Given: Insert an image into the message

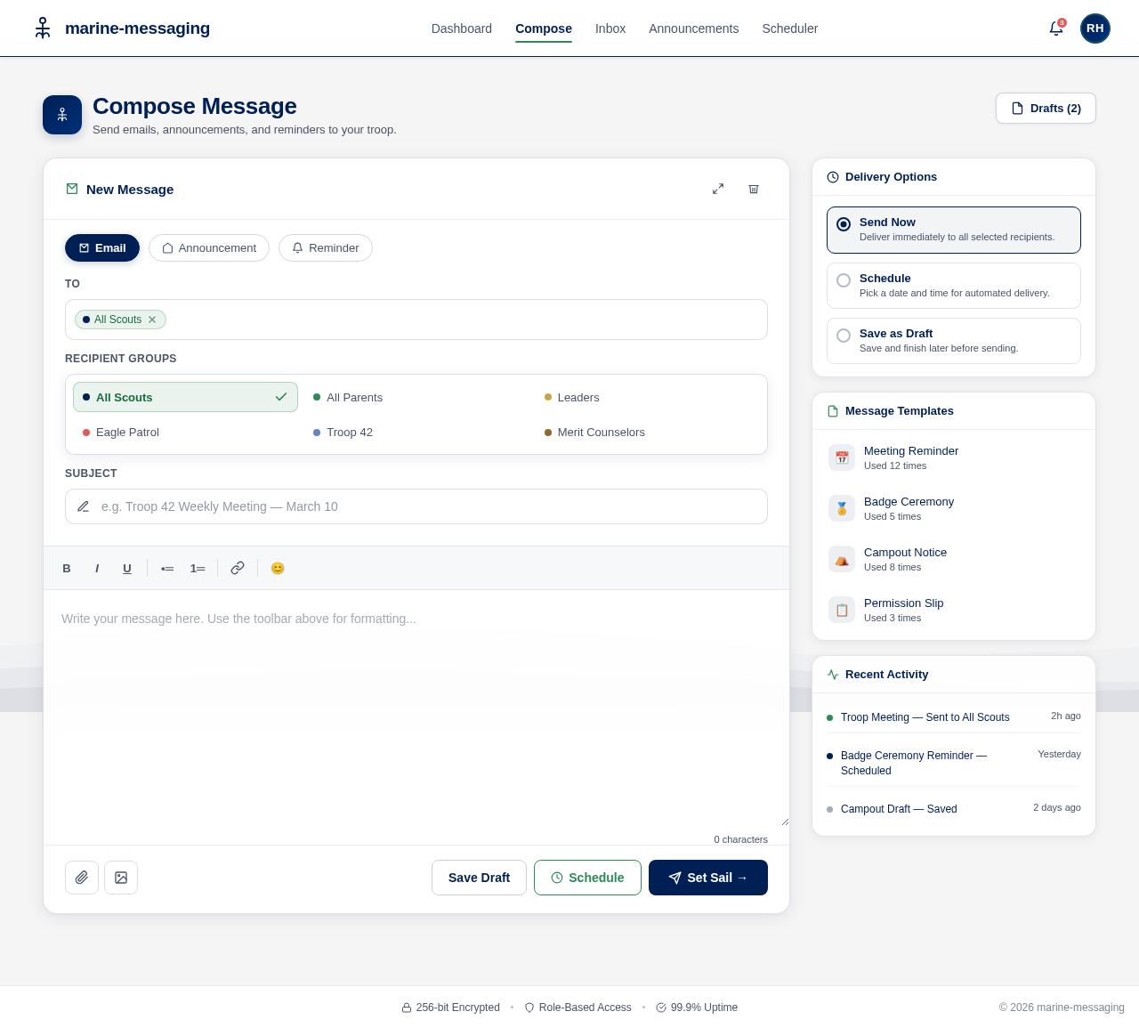Looking at the screenshot, I should pyautogui.click(x=121, y=878).
